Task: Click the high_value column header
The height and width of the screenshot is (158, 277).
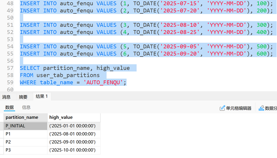Action: coord(61,117)
